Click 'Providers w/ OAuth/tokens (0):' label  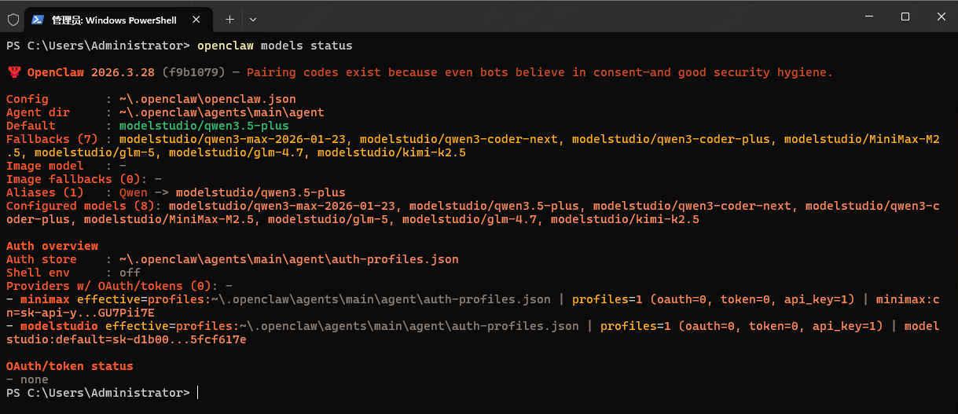(112, 286)
